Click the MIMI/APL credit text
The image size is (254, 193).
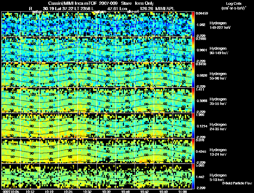tap(165, 9)
